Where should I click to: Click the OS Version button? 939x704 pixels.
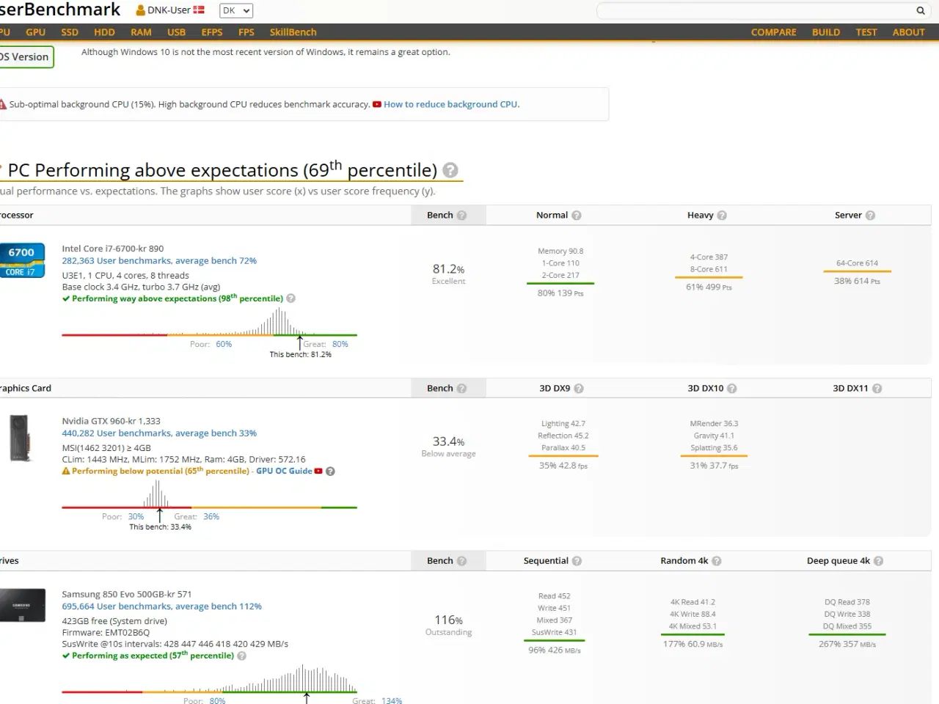(26, 56)
